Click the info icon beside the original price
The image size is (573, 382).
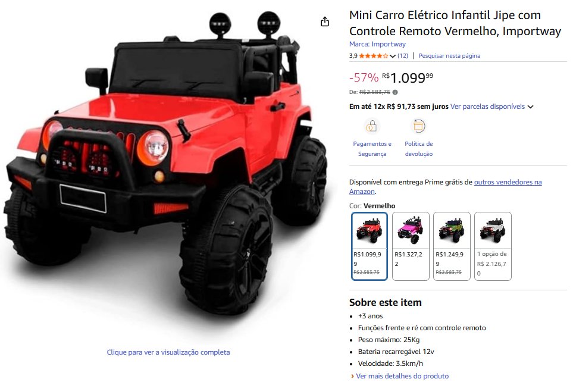[395, 92]
